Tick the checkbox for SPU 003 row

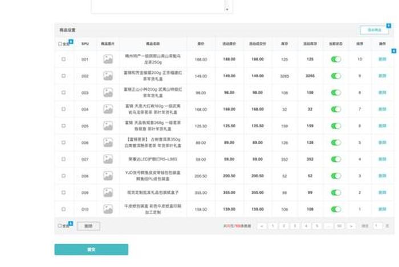(x=64, y=93)
